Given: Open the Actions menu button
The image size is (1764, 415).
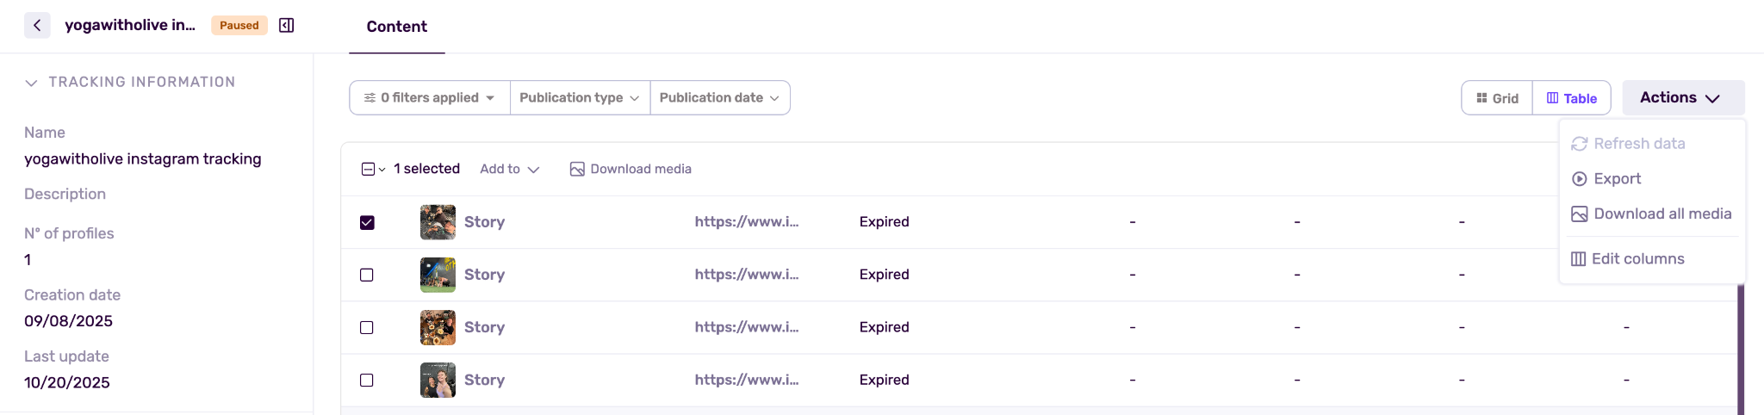Looking at the screenshot, I should click(x=1682, y=98).
